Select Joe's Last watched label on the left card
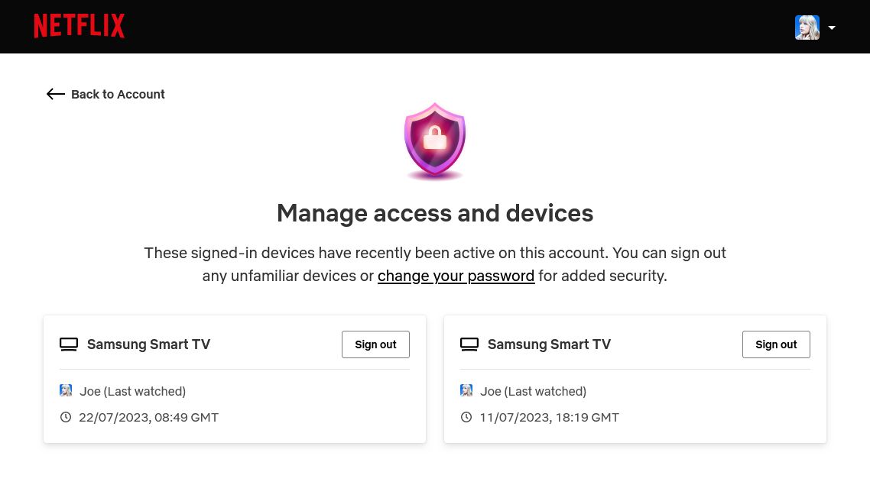This screenshot has width=870, height=485. [132, 390]
